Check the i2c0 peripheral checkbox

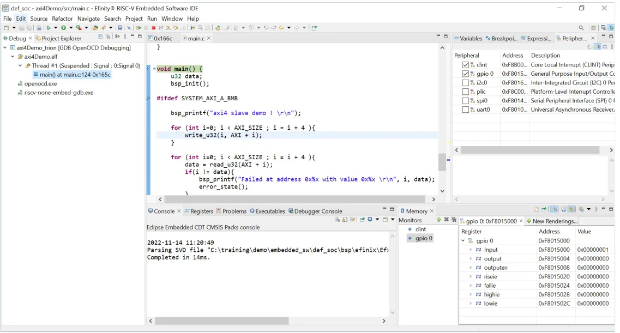pyautogui.click(x=465, y=83)
